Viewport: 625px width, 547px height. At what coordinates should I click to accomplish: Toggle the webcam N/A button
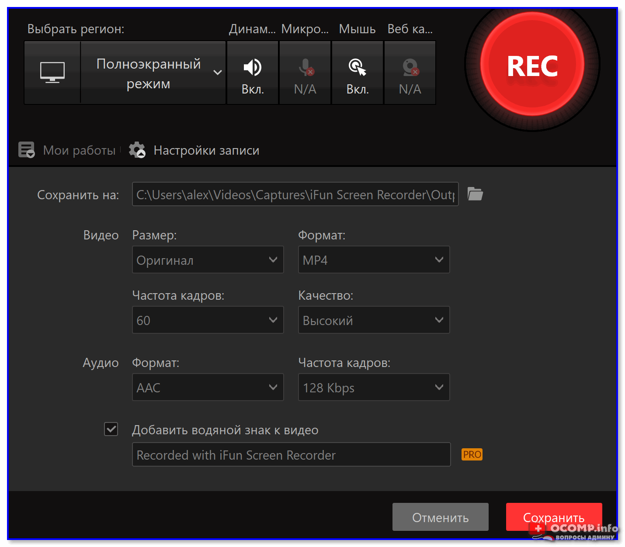tap(410, 73)
